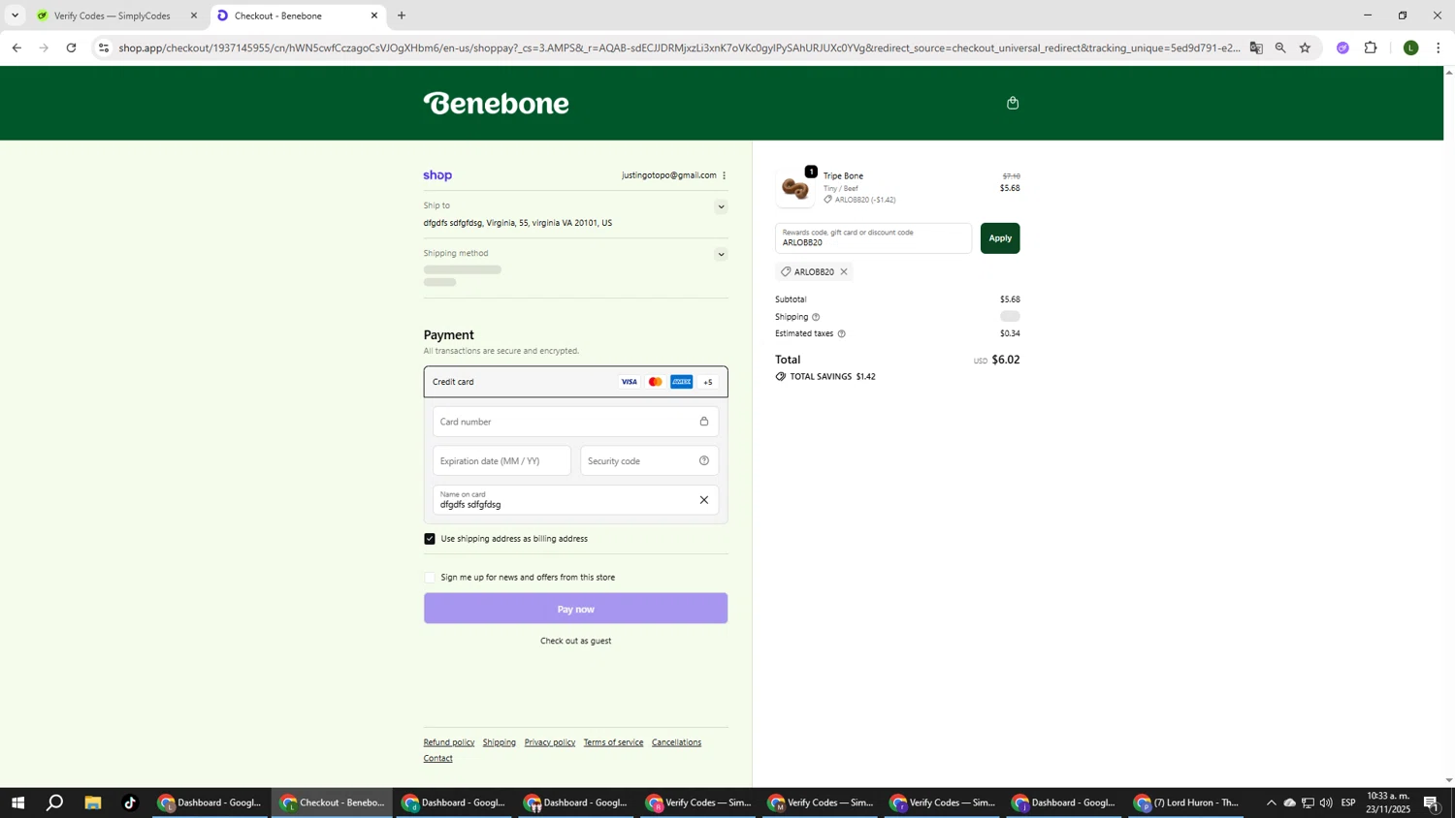Screen dimensions: 1455x818
Task: Click the card number lock icon
Action: pyautogui.click(x=704, y=422)
